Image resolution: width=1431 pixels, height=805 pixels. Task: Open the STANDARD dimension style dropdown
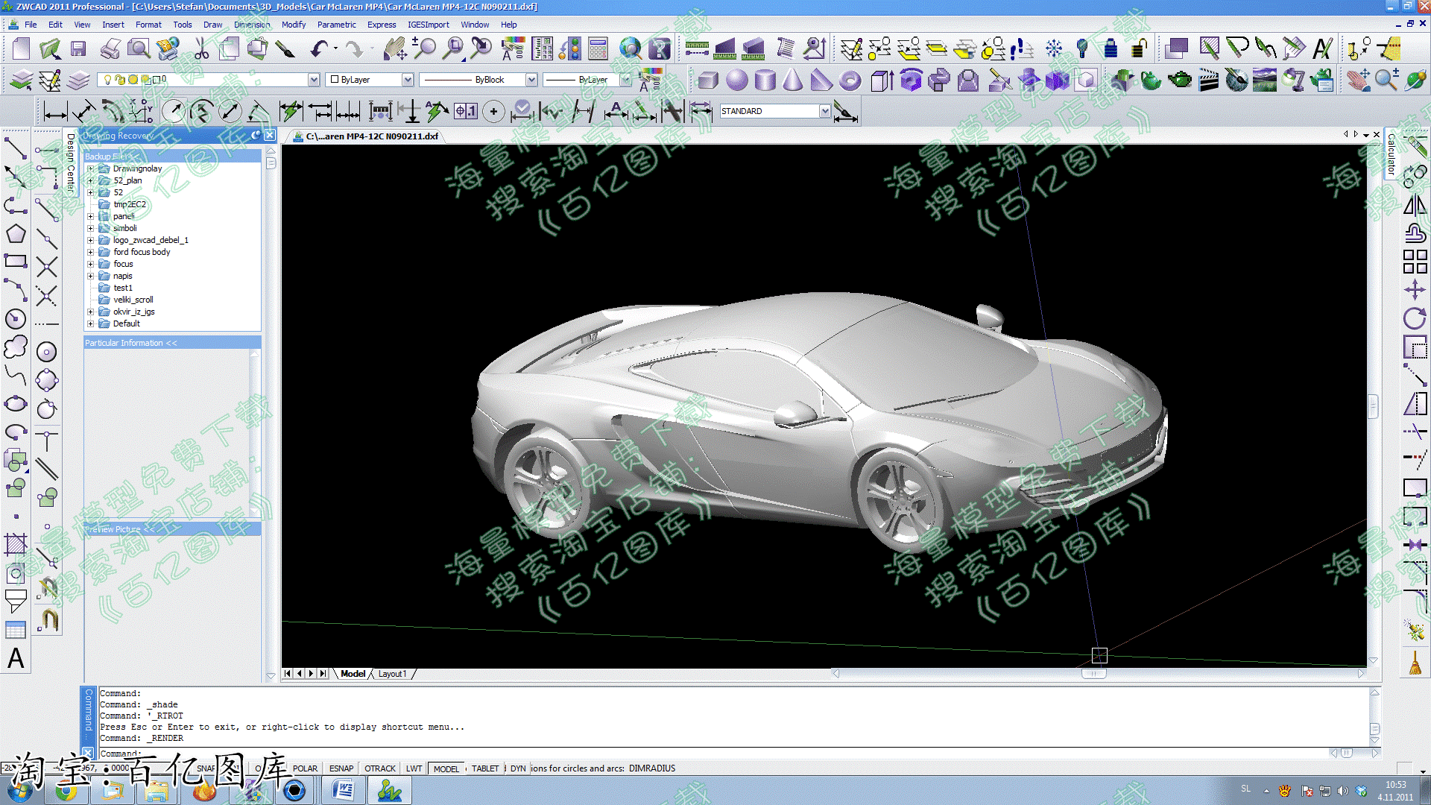click(x=824, y=111)
